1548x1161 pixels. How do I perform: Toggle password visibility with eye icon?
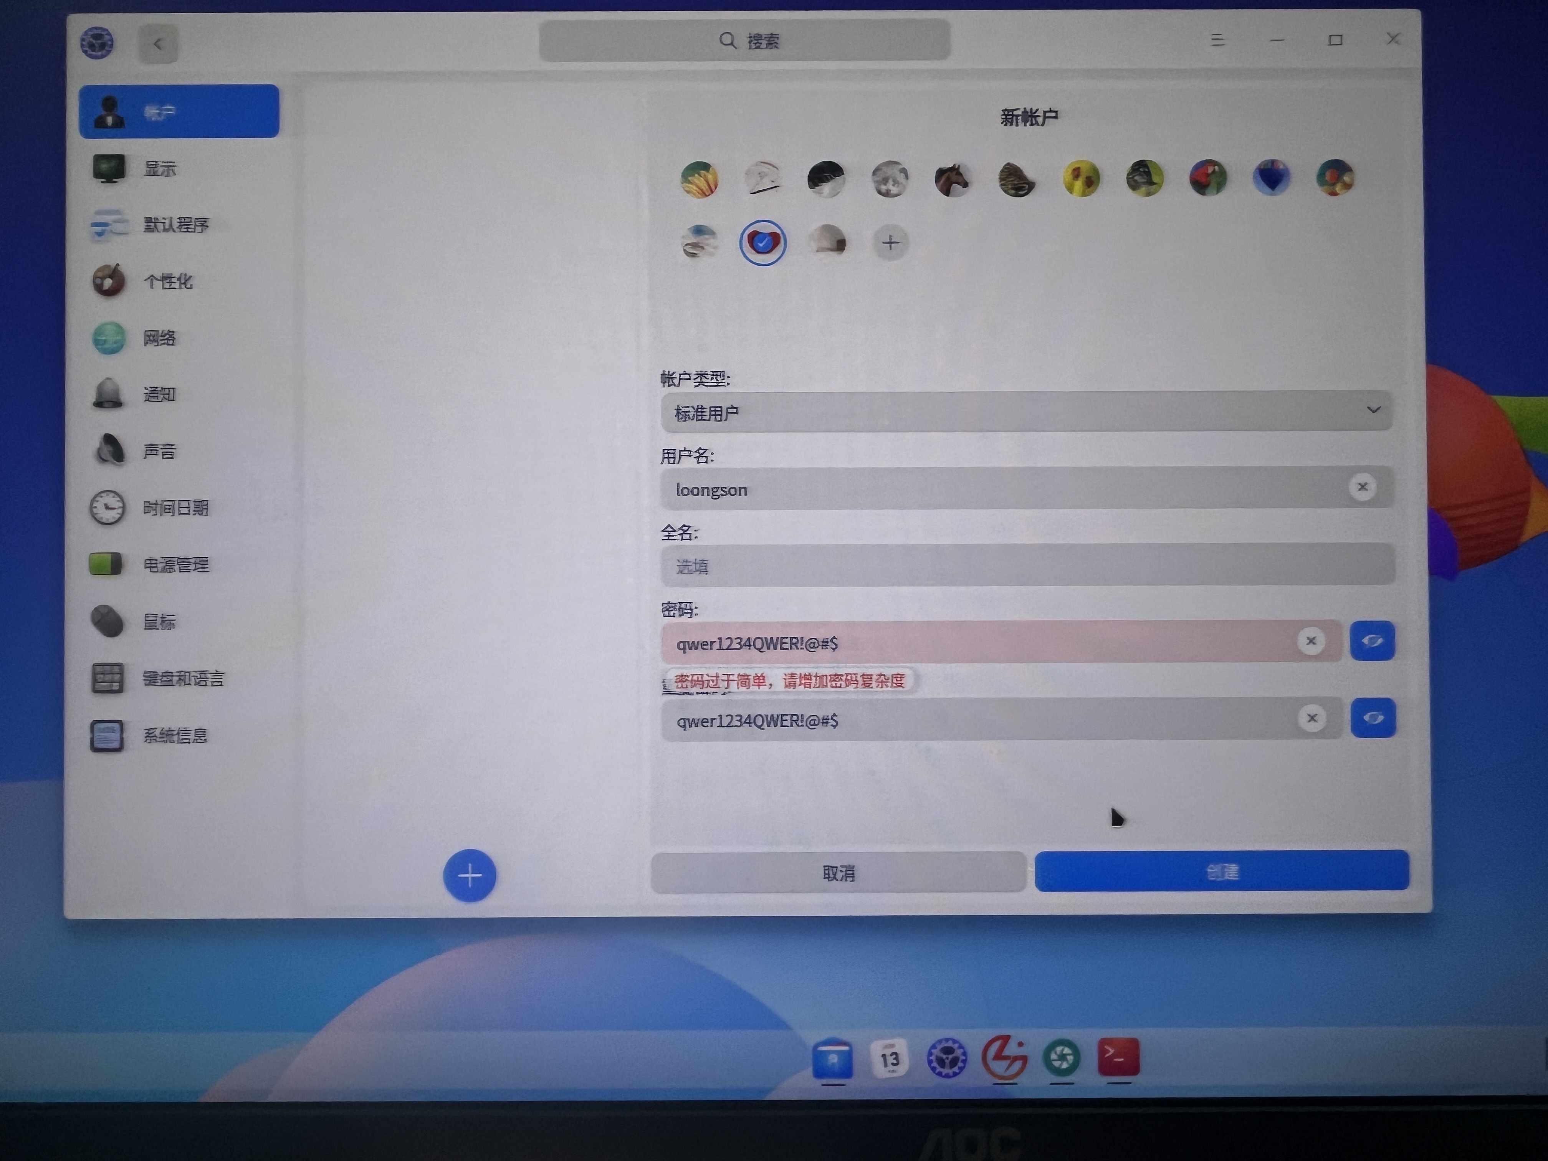tap(1372, 641)
